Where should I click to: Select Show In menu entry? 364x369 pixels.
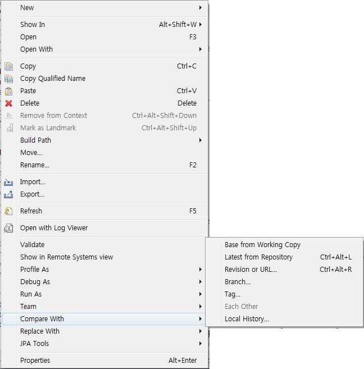coord(104,25)
